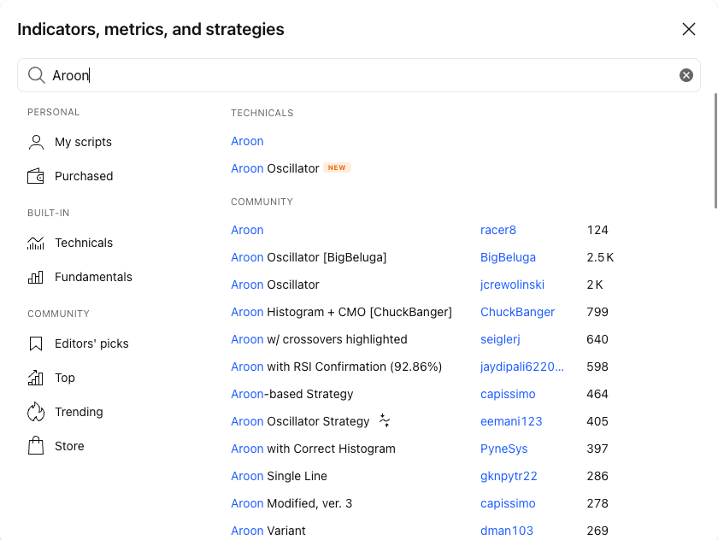Clear the Aroon search text
The height and width of the screenshot is (540, 718).
tap(686, 75)
